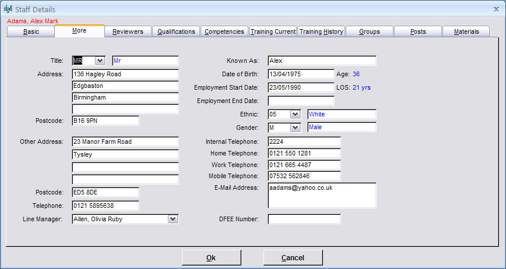
Task: Switch to the Groups tab
Action: click(x=370, y=31)
